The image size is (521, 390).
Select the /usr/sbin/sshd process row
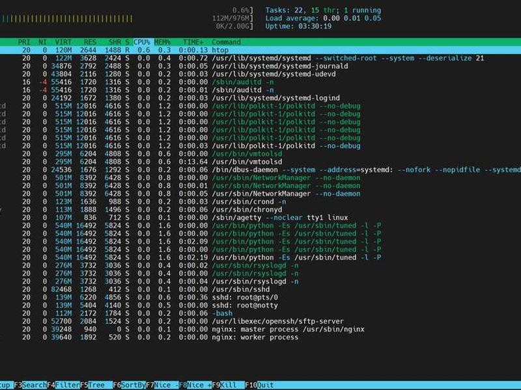(260, 289)
